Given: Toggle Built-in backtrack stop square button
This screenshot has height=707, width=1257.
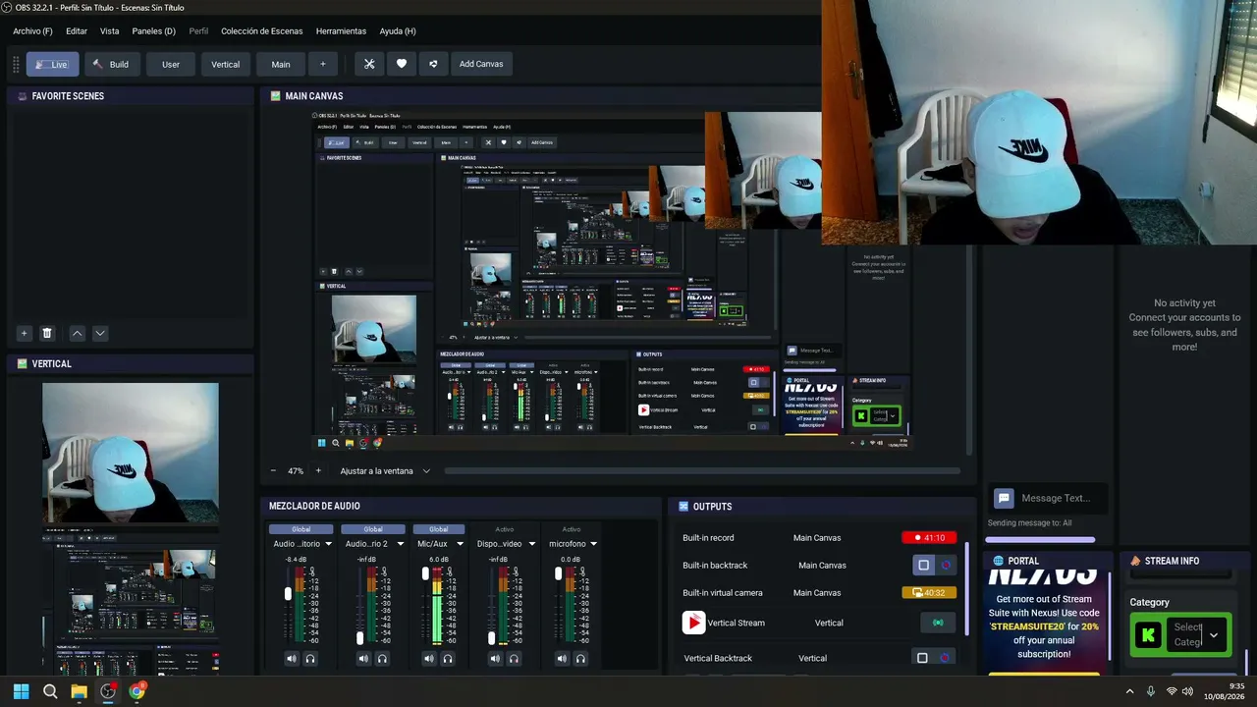Looking at the screenshot, I should tap(923, 566).
